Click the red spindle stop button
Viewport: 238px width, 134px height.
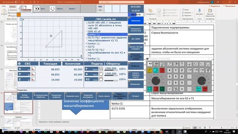click(205, 89)
